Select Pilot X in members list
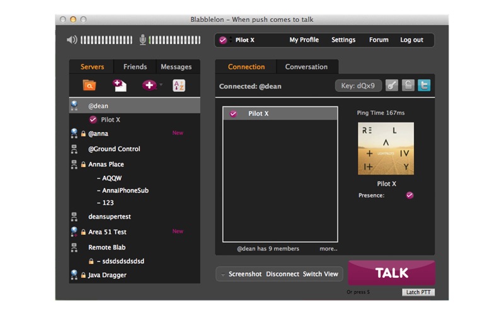 tap(280, 113)
